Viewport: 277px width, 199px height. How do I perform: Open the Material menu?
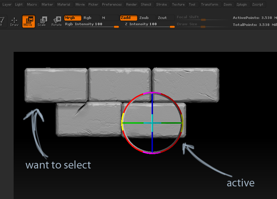click(x=64, y=5)
